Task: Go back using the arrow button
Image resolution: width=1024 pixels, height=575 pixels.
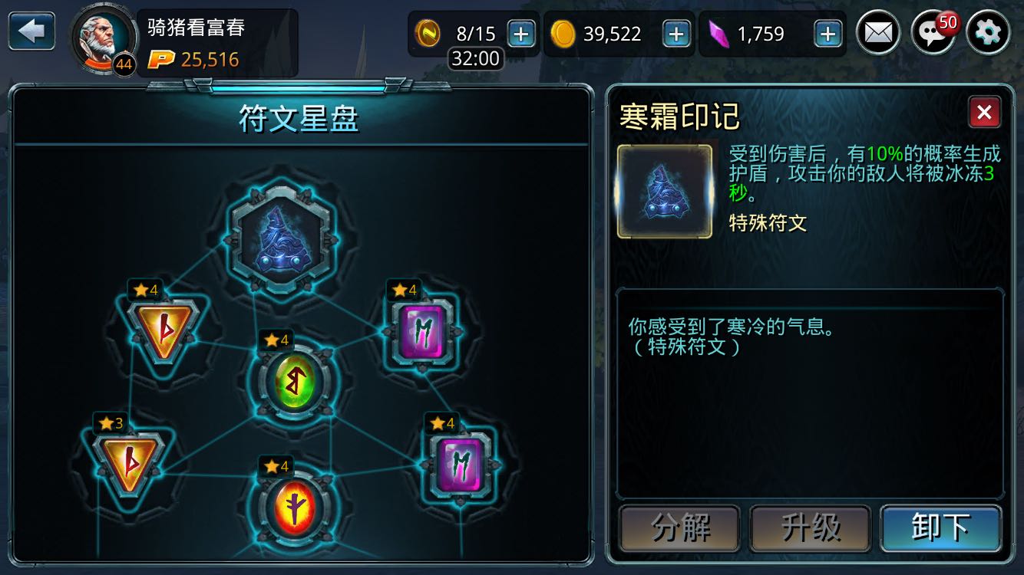Action: (x=31, y=32)
